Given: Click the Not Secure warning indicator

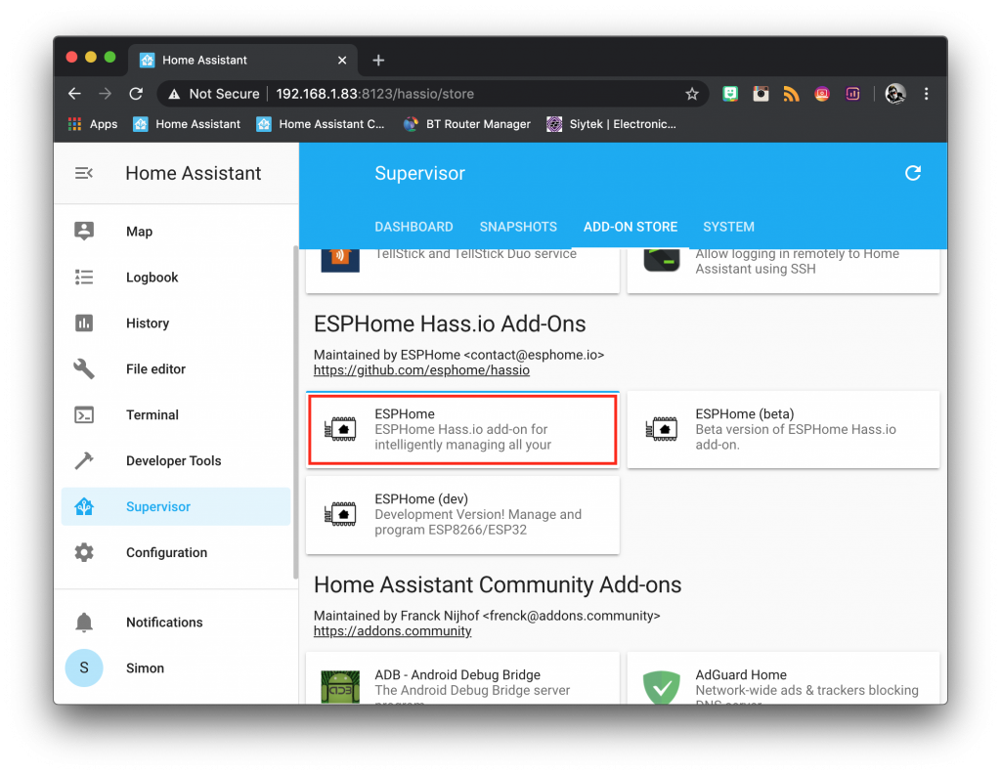Looking at the screenshot, I should tap(214, 94).
